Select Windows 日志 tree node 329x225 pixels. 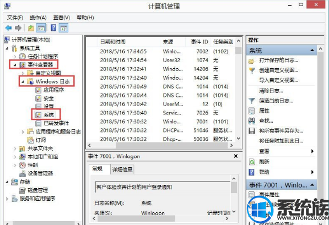[x=52, y=81]
